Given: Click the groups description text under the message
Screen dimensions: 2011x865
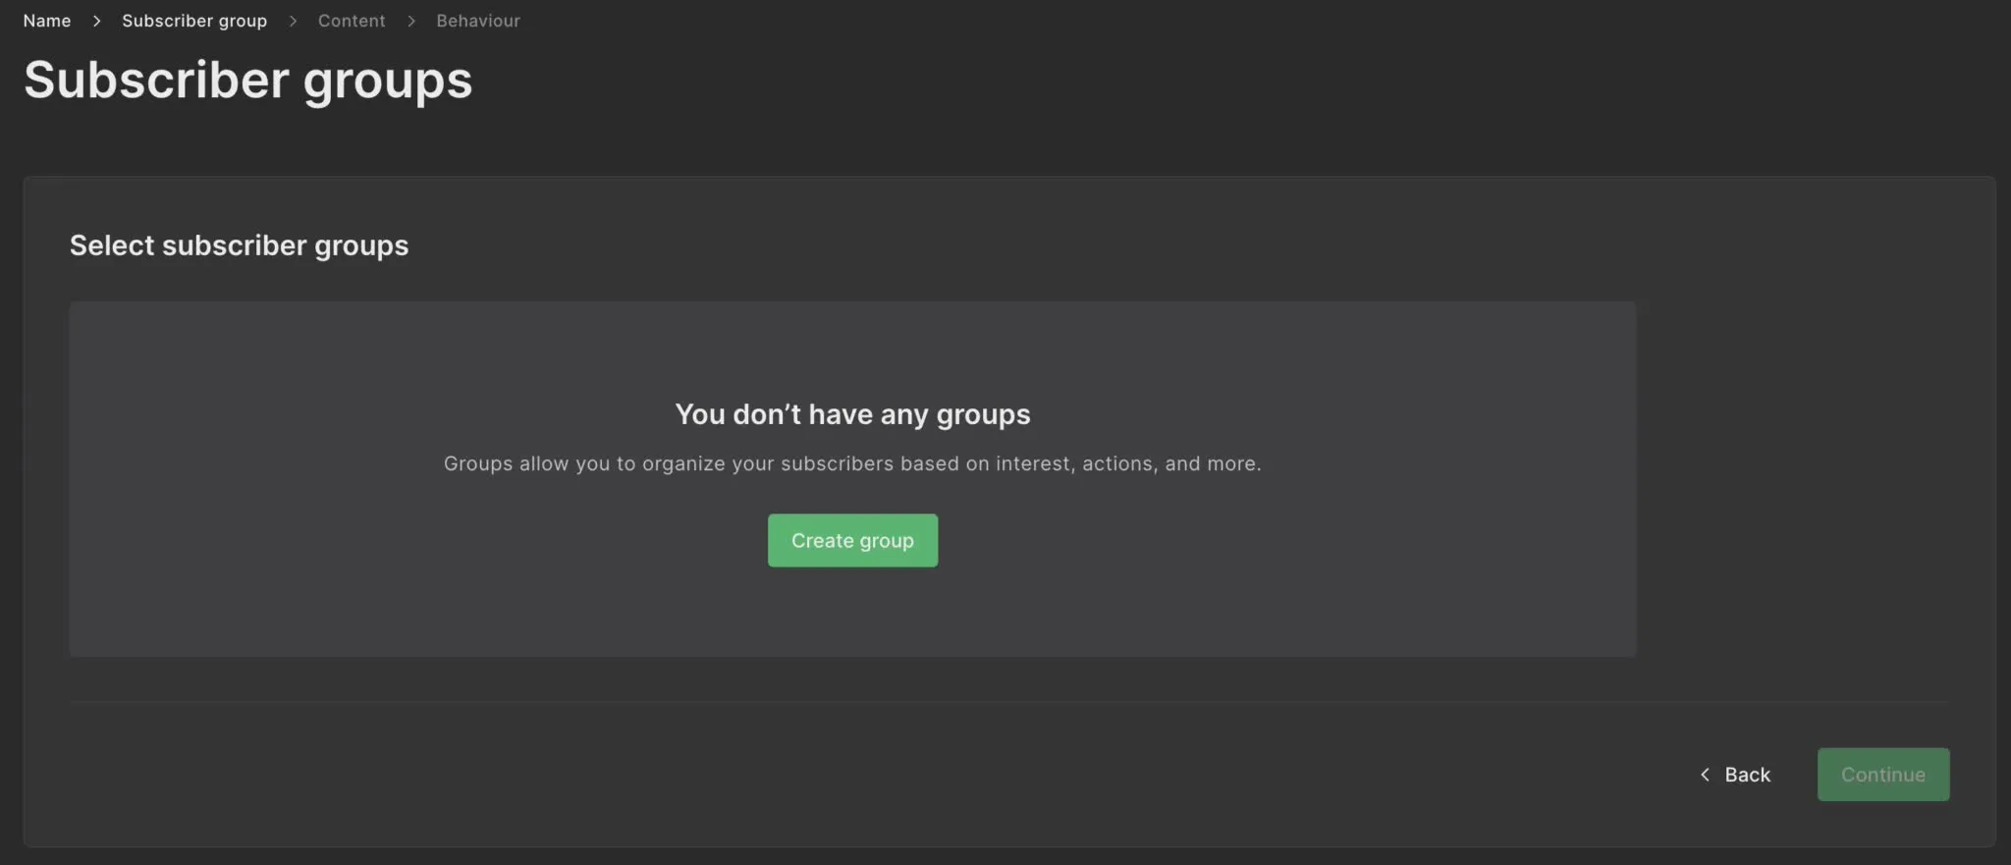Looking at the screenshot, I should coord(852,463).
